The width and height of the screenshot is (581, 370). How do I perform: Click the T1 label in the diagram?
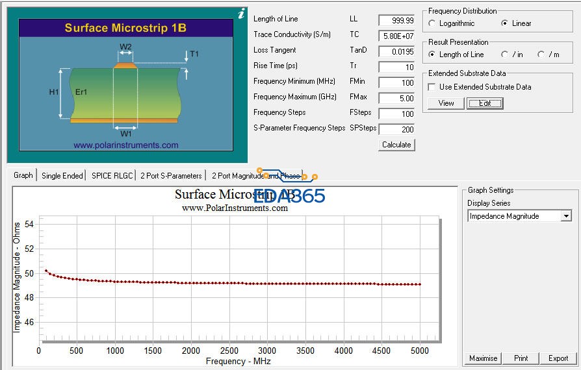point(194,54)
